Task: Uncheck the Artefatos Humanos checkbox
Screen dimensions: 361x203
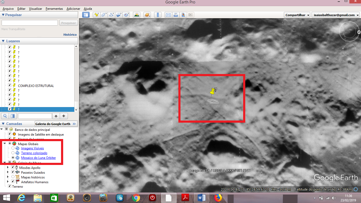Action: pyautogui.click(x=13, y=182)
